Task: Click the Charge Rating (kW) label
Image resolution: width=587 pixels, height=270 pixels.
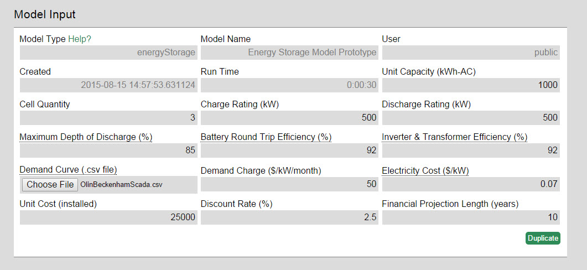Action: [x=240, y=105]
